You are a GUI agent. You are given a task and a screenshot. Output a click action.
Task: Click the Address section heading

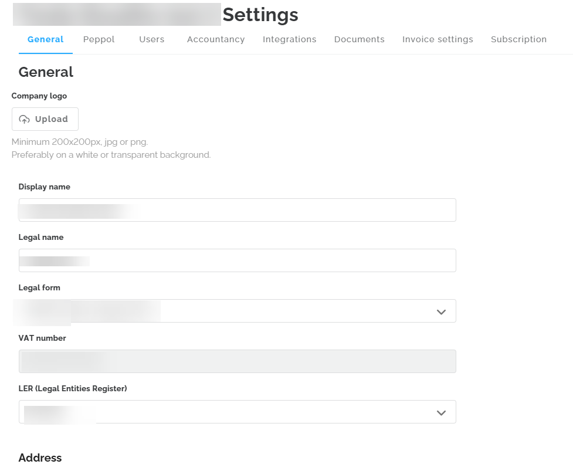40,458
